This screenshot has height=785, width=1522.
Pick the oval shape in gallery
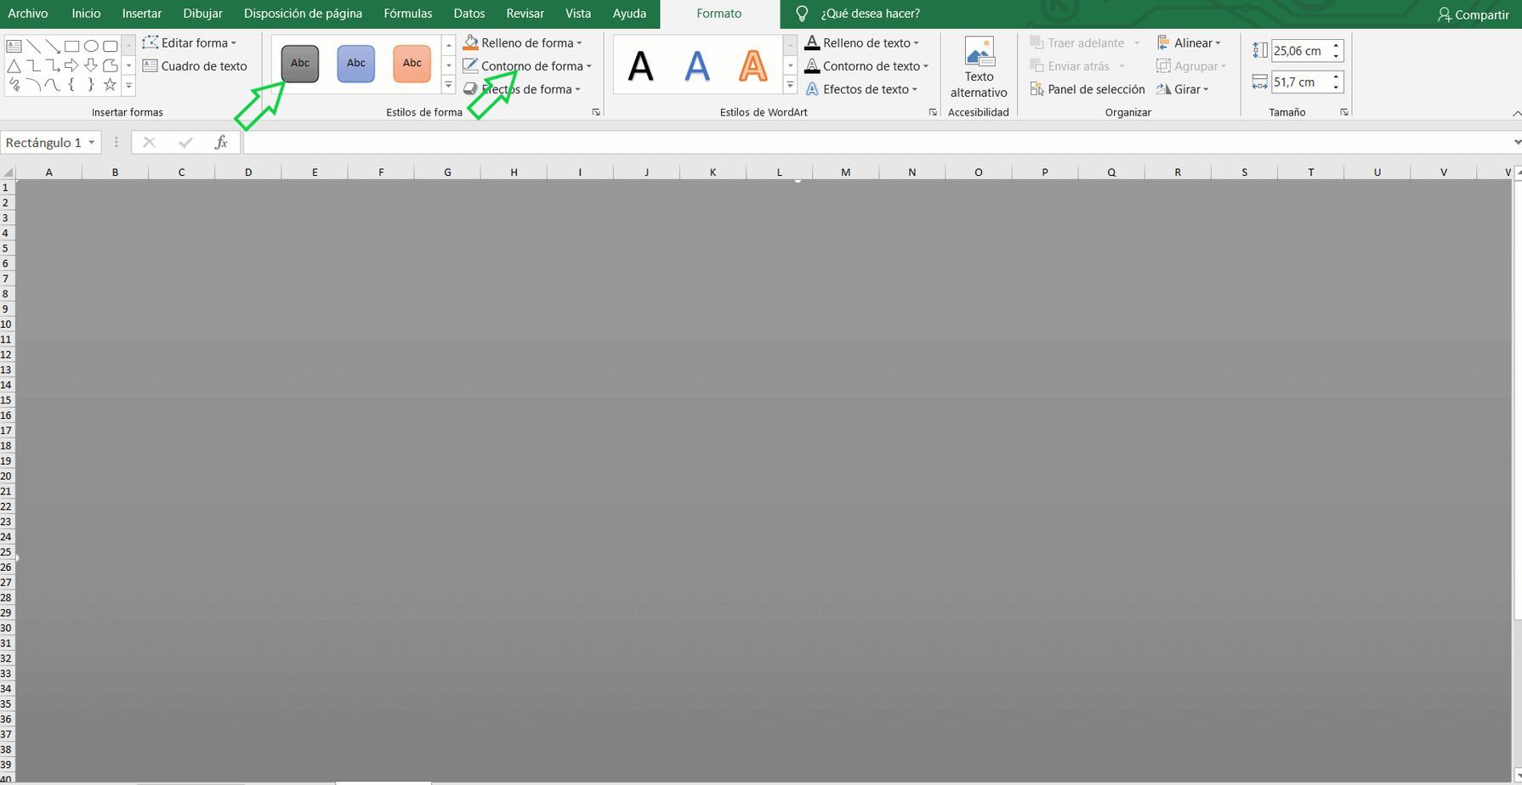(x=91, y=46)
